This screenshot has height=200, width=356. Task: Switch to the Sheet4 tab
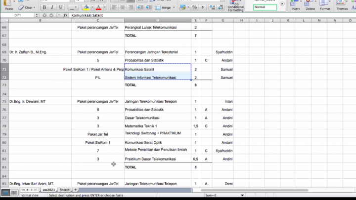[65, 190]
